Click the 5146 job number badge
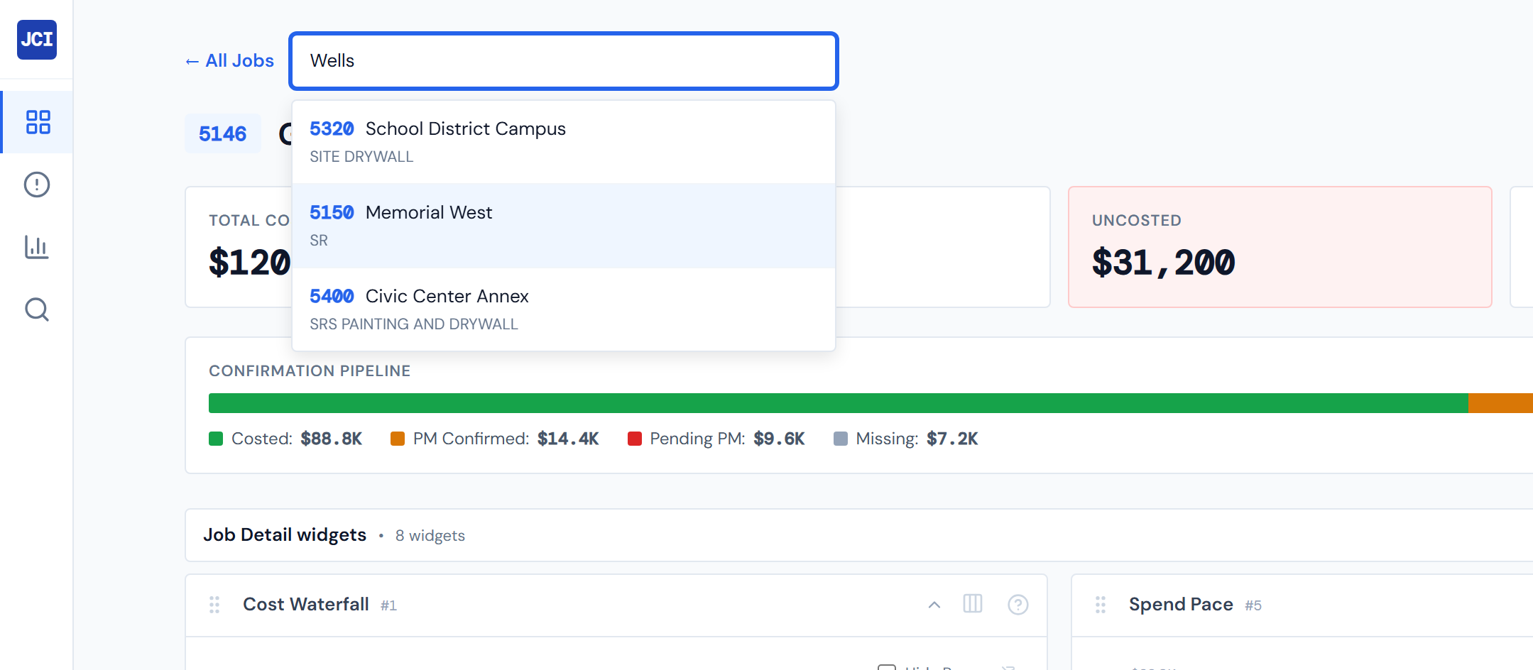 pos(222,133)
